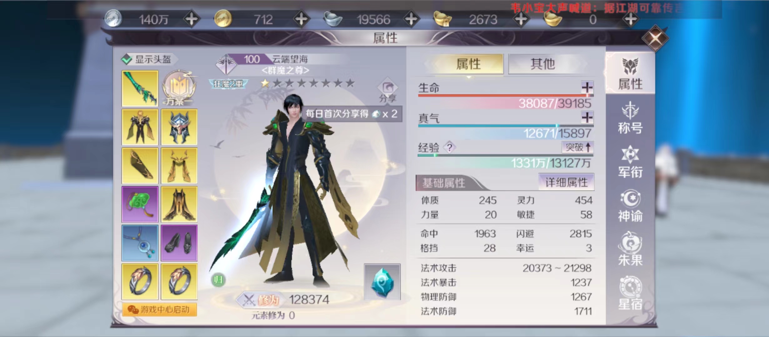Click the 分享 share icon
Viewport: 769px width, 337px height.
388,91
